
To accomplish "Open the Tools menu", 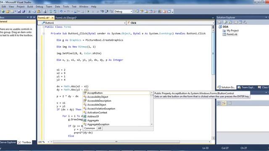I will click(x=66, y=7).
